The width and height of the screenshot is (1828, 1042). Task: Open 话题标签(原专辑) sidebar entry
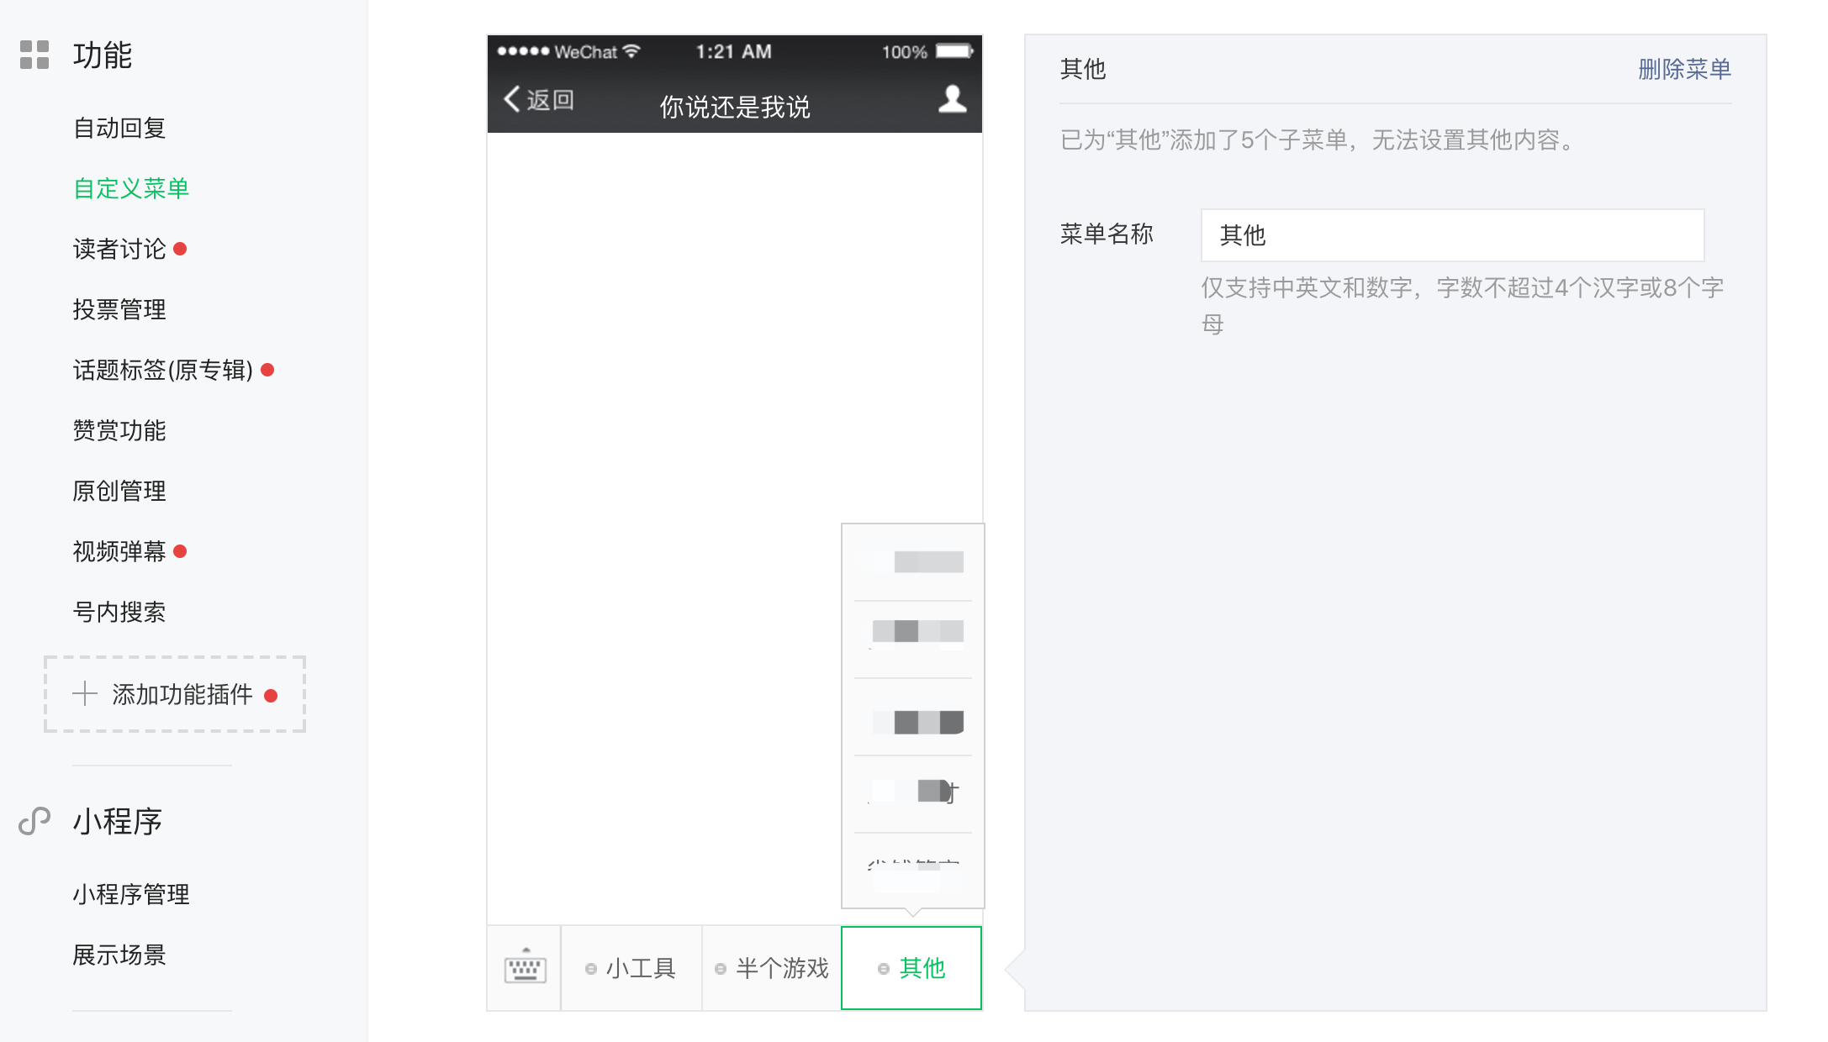coord(163,370)
